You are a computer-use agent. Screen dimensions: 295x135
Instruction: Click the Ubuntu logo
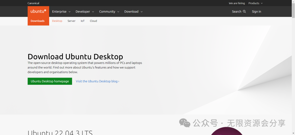tap(39, 11)
